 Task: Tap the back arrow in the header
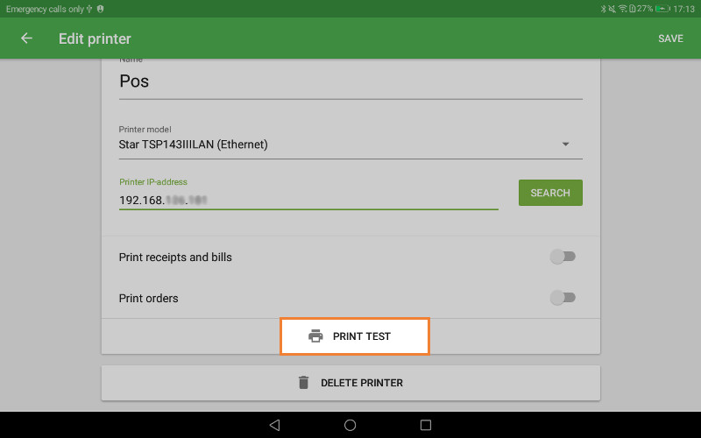click(x=26, y=39)
